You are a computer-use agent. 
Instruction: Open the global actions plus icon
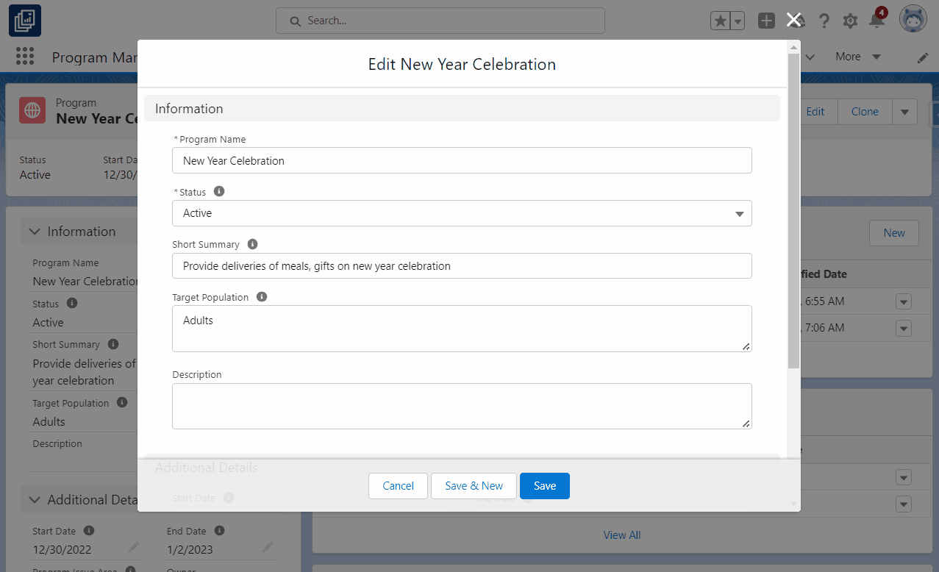click(766, 21)
